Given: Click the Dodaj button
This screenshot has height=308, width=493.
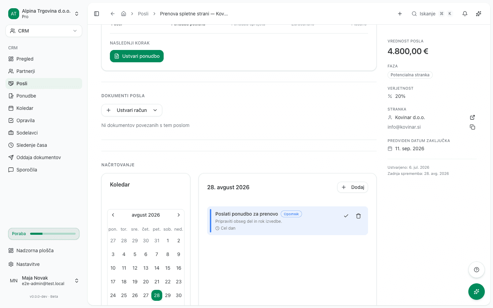Looking at the screenshot, I should (x=353, y=187).
